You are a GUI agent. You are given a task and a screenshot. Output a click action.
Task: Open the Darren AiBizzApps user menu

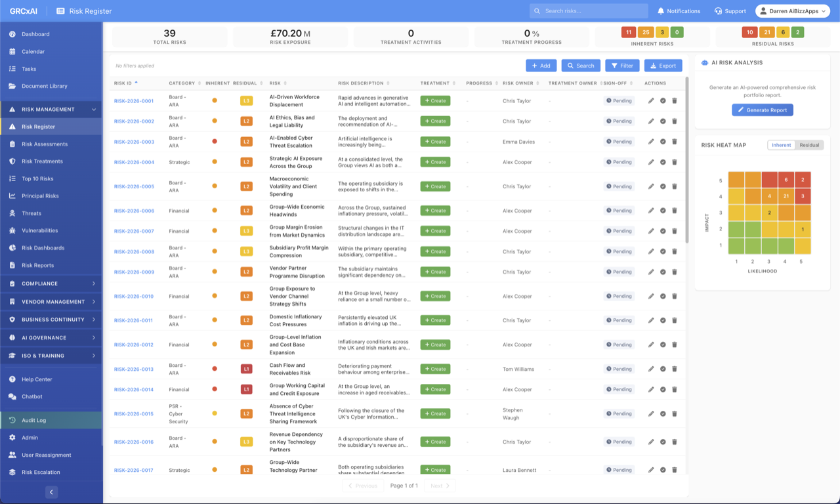(x=792, y=11)
